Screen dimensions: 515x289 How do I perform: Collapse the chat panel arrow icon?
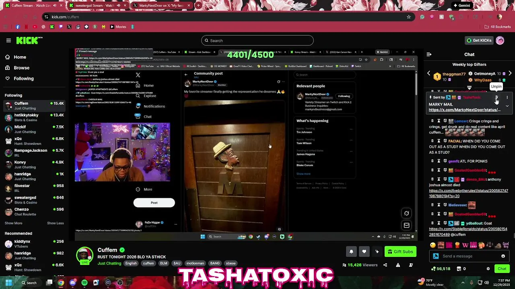click(429, 55)
